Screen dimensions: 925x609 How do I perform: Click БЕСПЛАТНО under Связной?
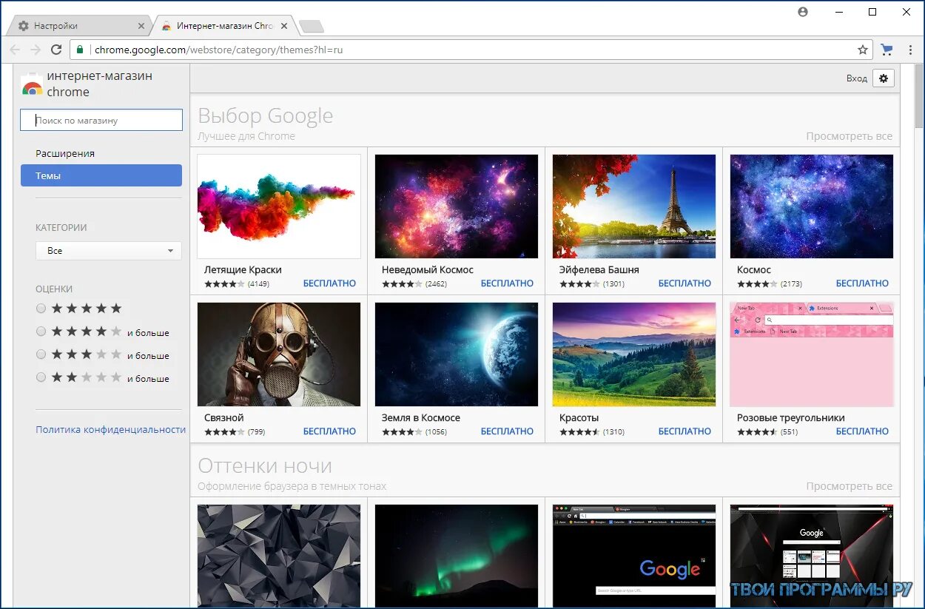tap(329, 431)
